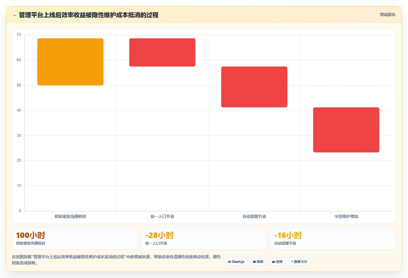Click y-axis value 10
The image size is (408, 278).
[19, 186]
